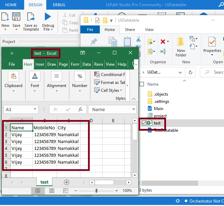Run the Debug File play button
Image resolution: width=224 pixels, height=206 pixels.
click(48, 17)
